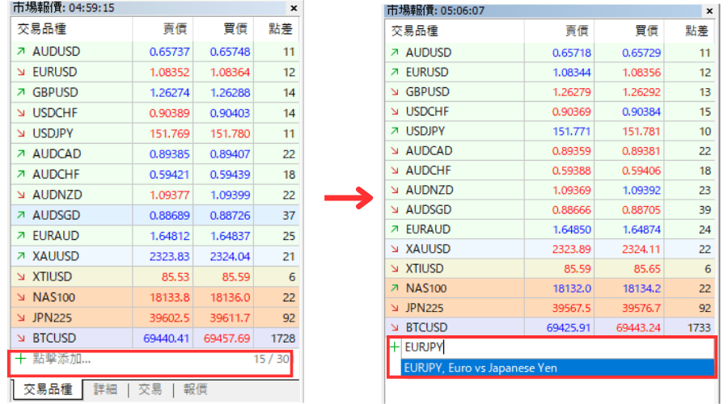Click the up arrow icon of XAUUSD priced 2323.83
Image resolution: width=728 pixels, height=404 pixels.
pos(20,256)
